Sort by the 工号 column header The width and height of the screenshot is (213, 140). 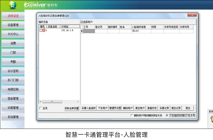pos(89,27)
